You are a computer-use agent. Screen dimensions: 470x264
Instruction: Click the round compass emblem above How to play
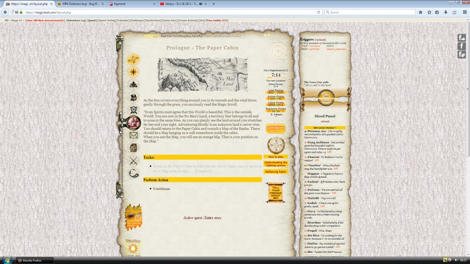point(276,145)
